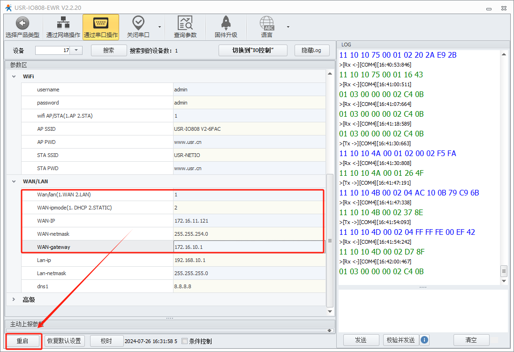Click the 语言 globe icon
This screenshot has width=514, height=352.
click(267, 23)
